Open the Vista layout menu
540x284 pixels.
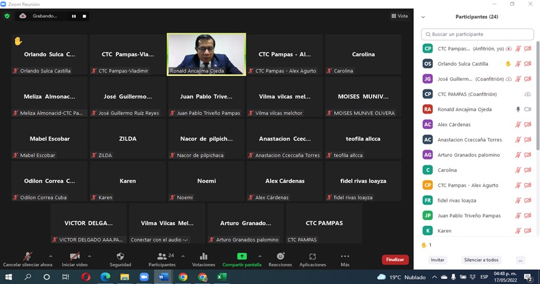click(399, 16)
